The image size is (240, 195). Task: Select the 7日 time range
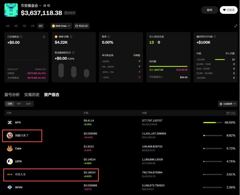(x=24, y=26)
